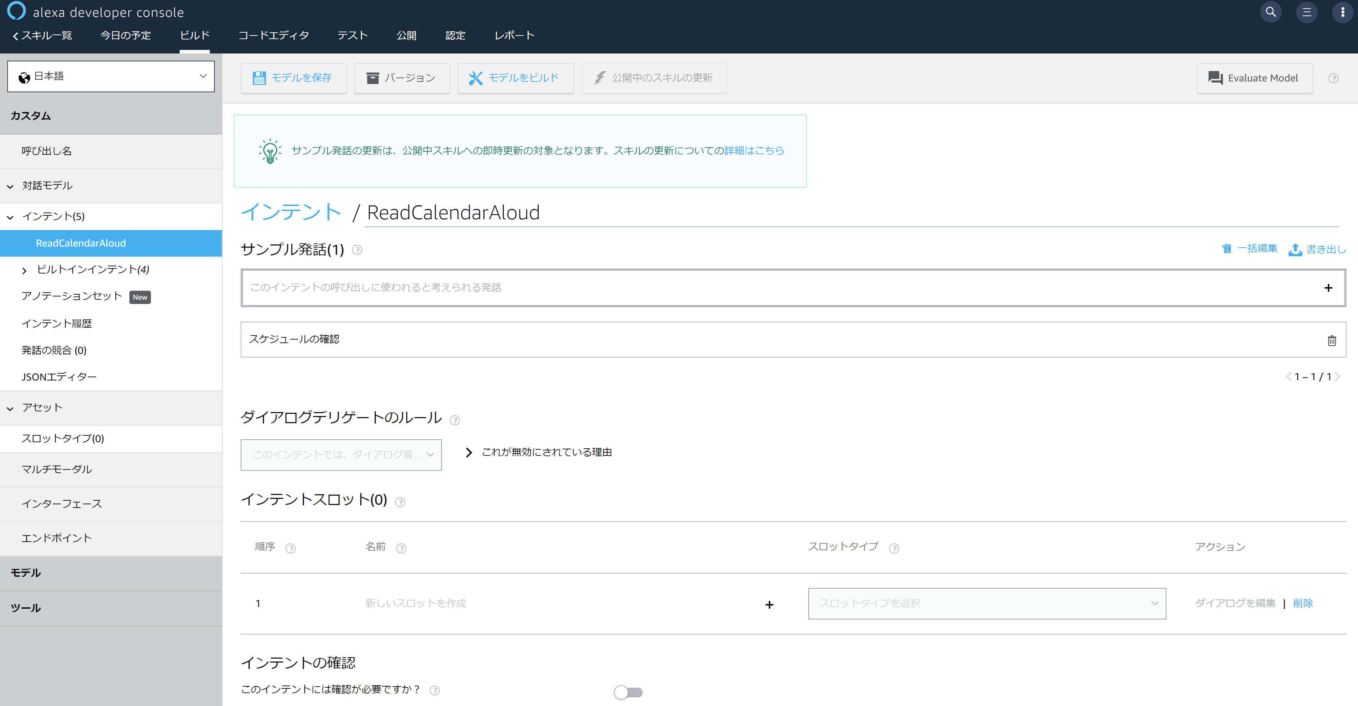The width and height of the screenshot is (1358, 706).
Task: Click the search magnifier icon in header
Action: coord(1270,12)
